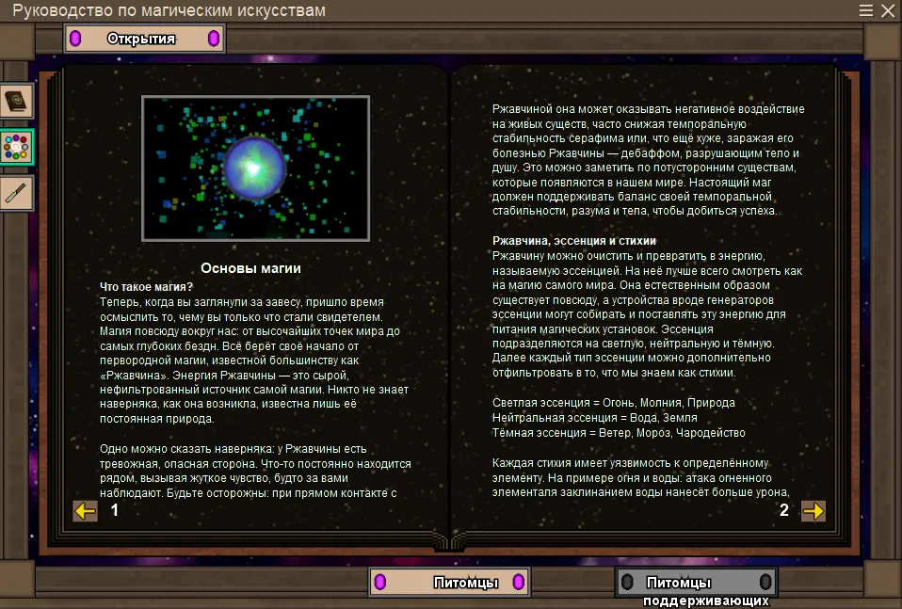Open the wand sidebar icon
This screenshot has height=609, width=902.
pyautogui.click(x=16, y=193)
